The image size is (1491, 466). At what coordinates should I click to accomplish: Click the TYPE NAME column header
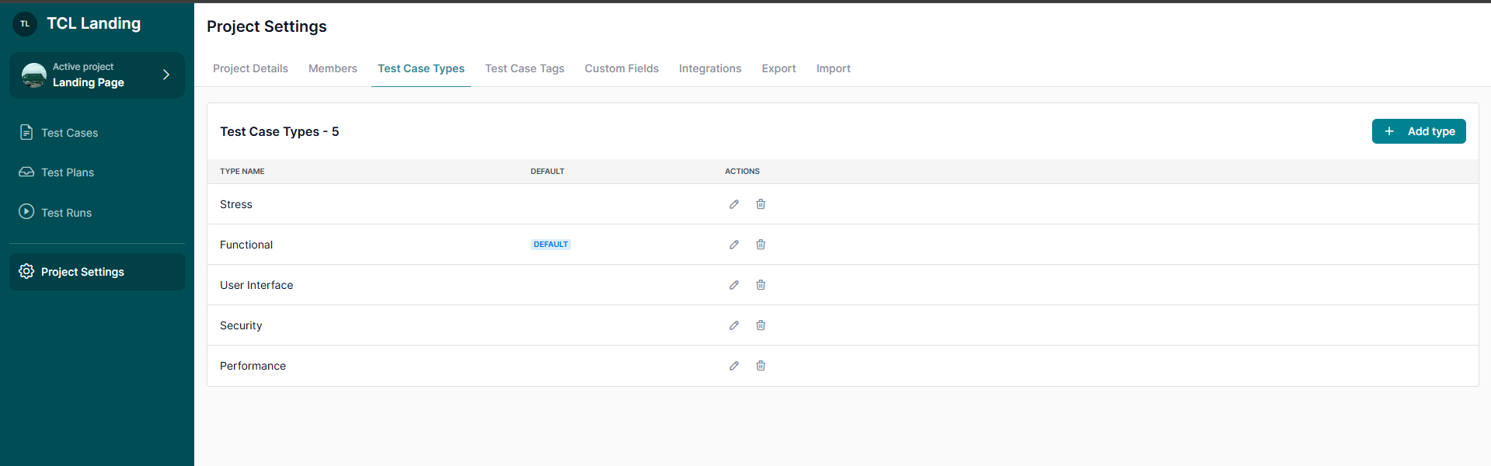pos(242,171)
